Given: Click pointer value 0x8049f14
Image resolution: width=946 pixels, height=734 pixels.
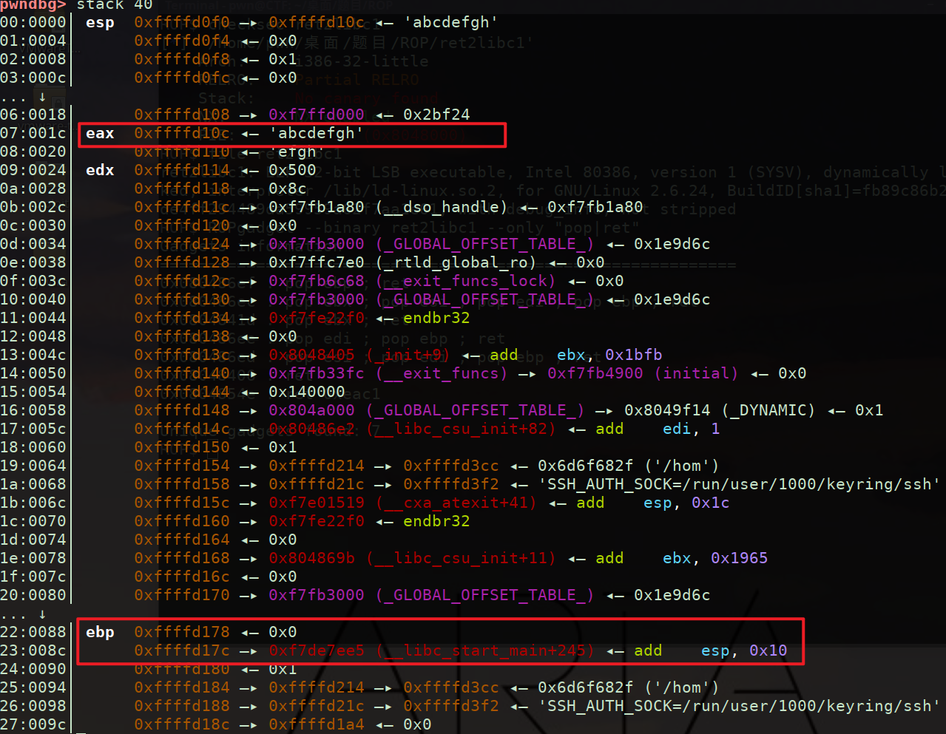Looking at the screenshot, I should (x=667, y=411).
